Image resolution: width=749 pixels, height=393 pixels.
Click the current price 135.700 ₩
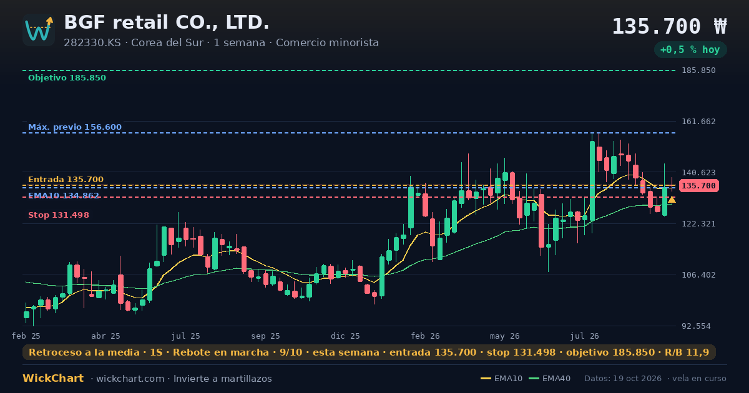(669, 27)
